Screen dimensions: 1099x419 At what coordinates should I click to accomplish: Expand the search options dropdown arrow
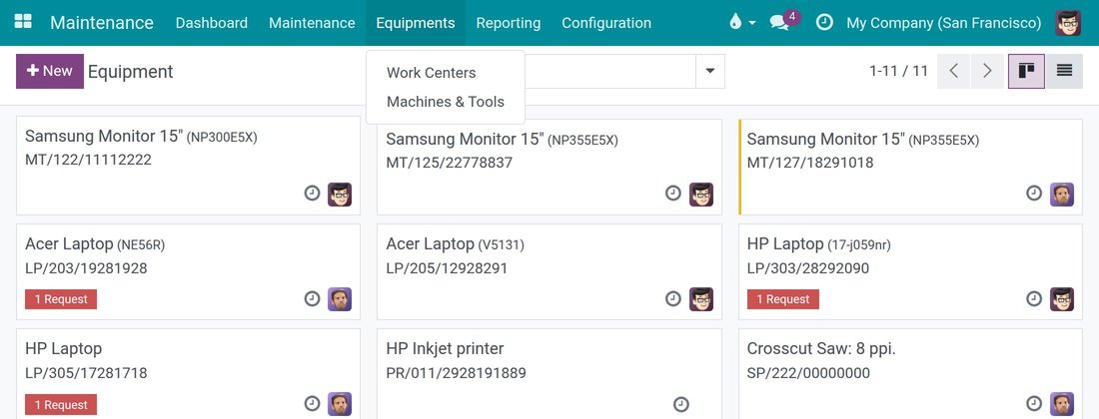[x=710, y=71]
